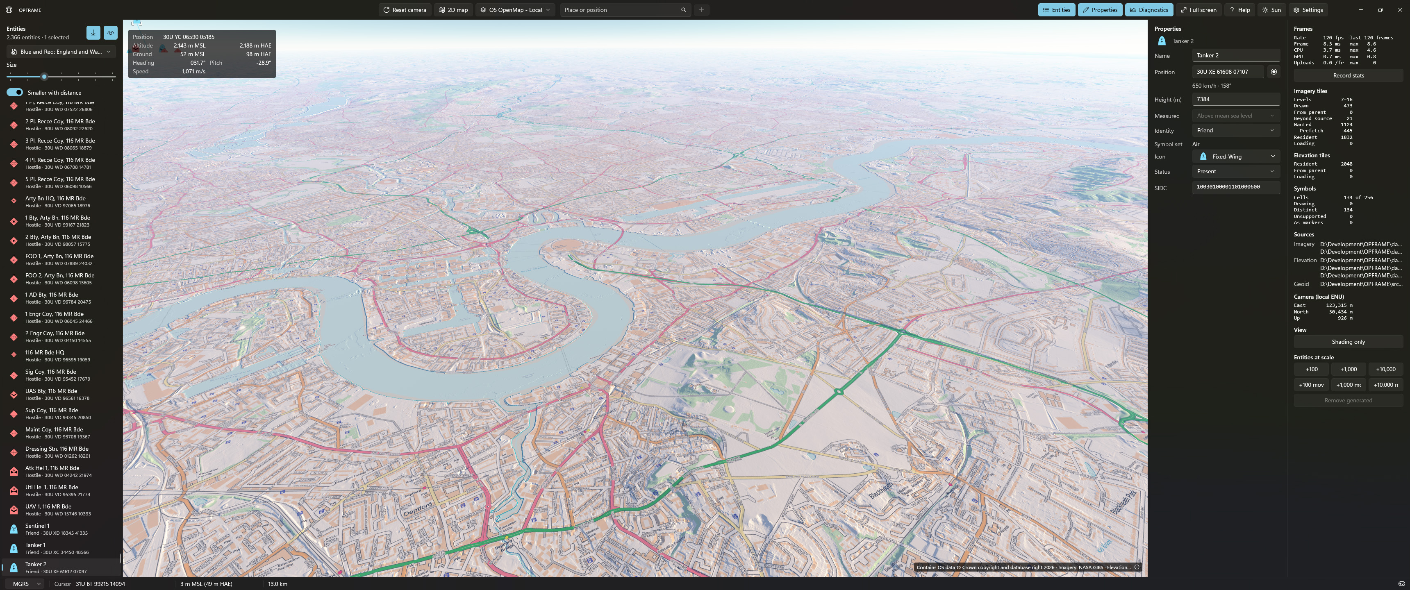Toggle the entity visibility eye button
Viewport: 1410px width, 590px height.
point(111,33)
